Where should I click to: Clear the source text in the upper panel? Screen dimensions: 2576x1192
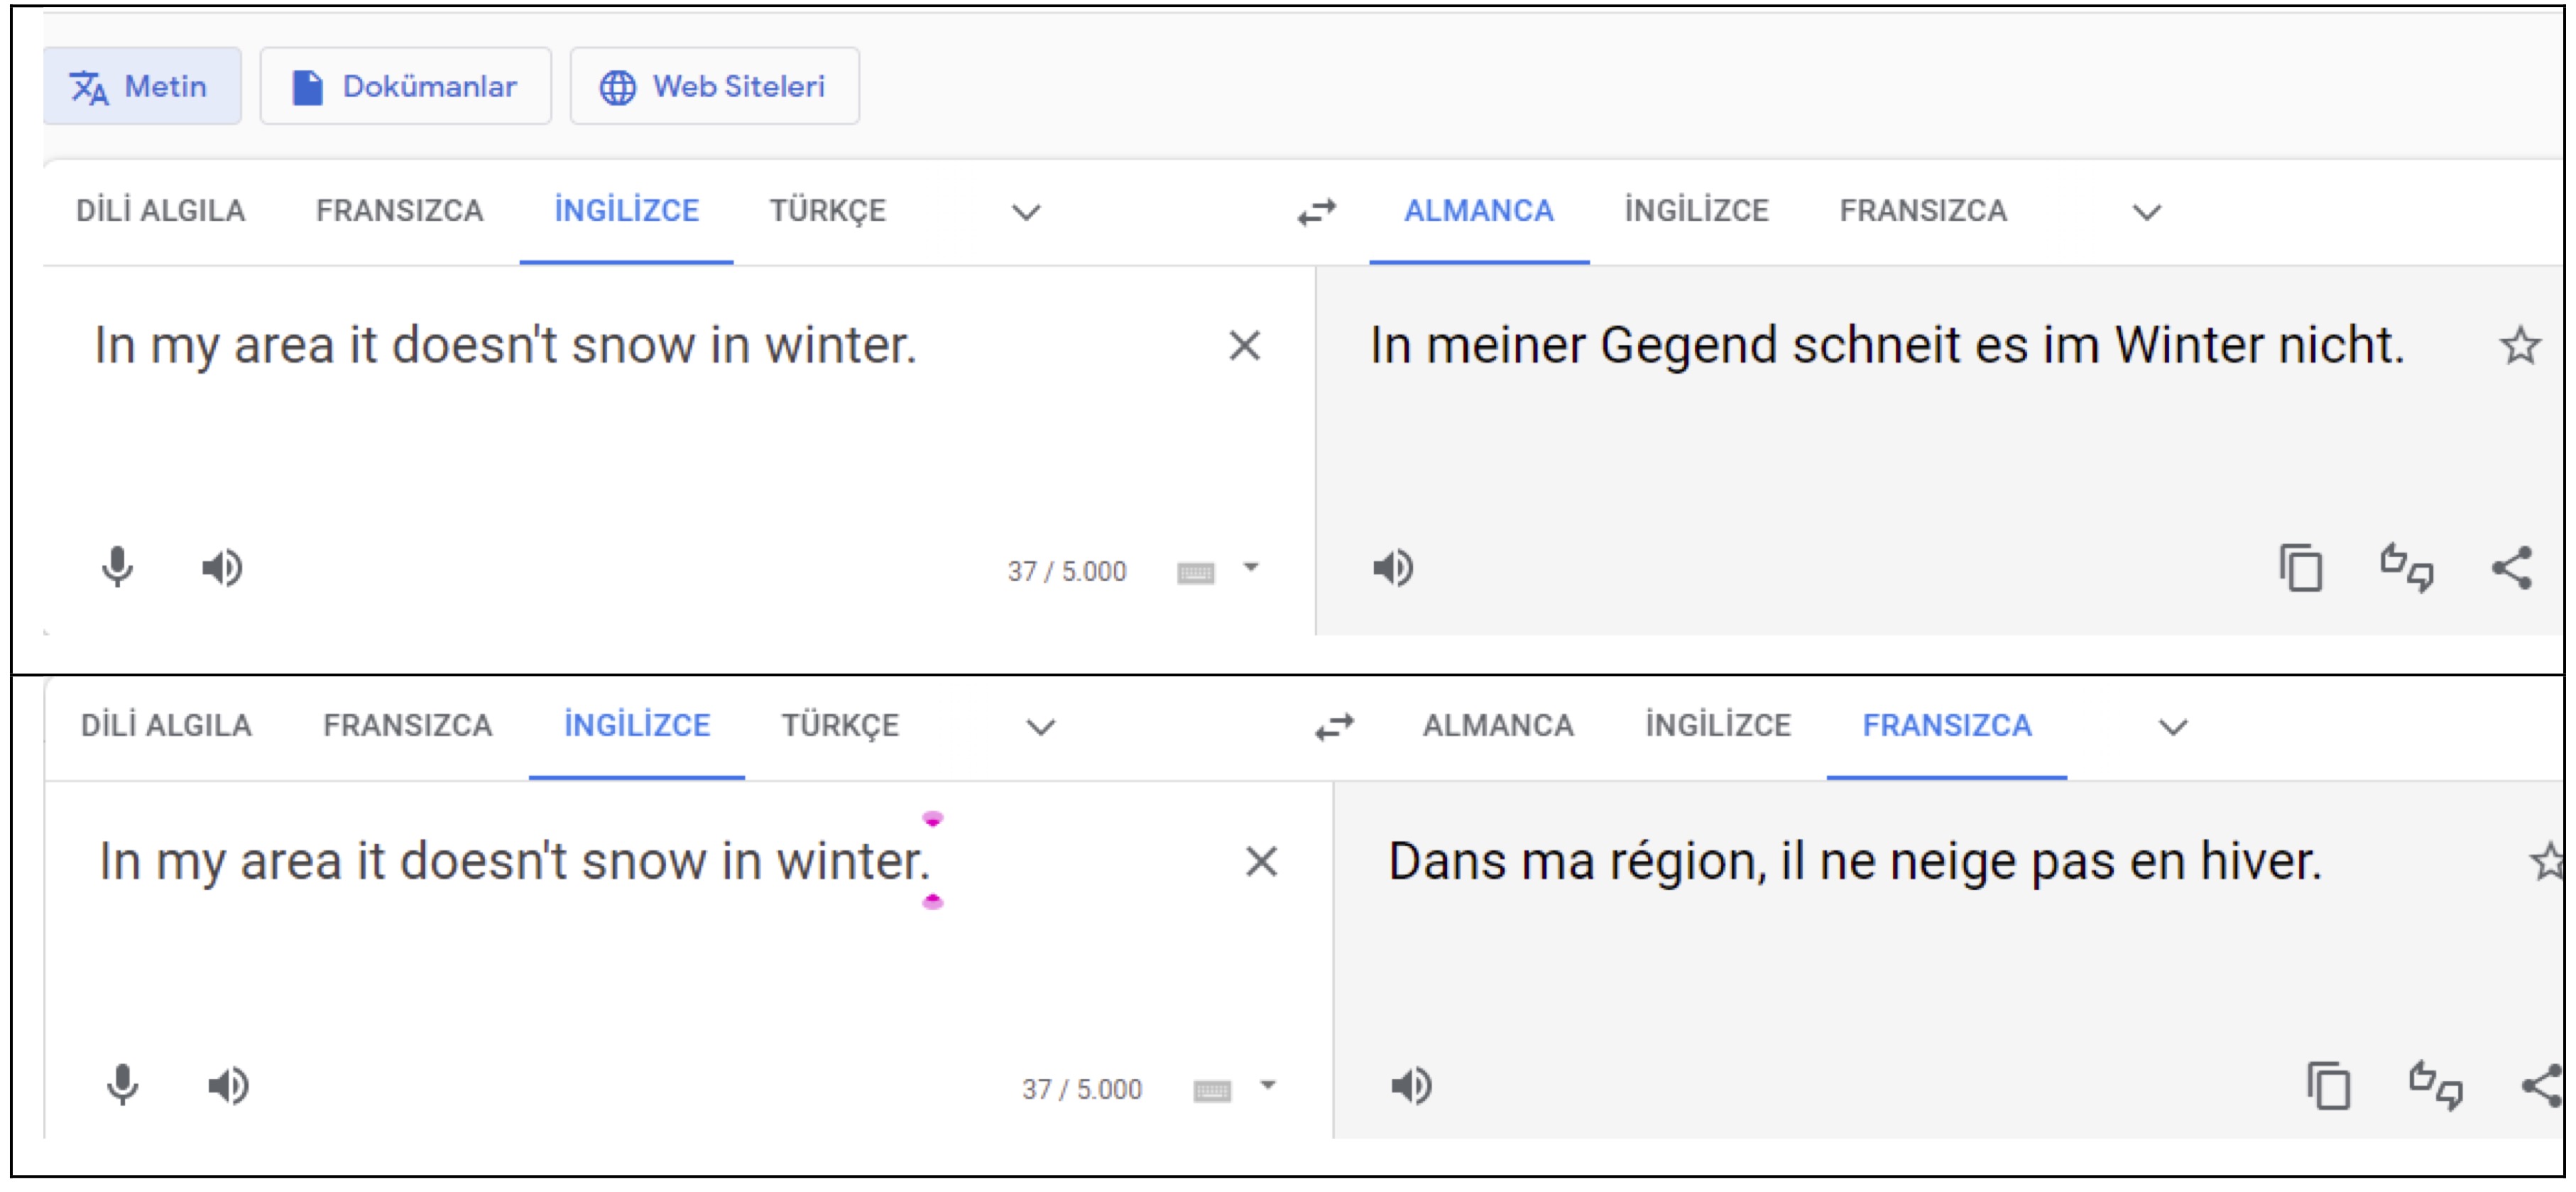pyautogui.click(x=1244, y=346)
